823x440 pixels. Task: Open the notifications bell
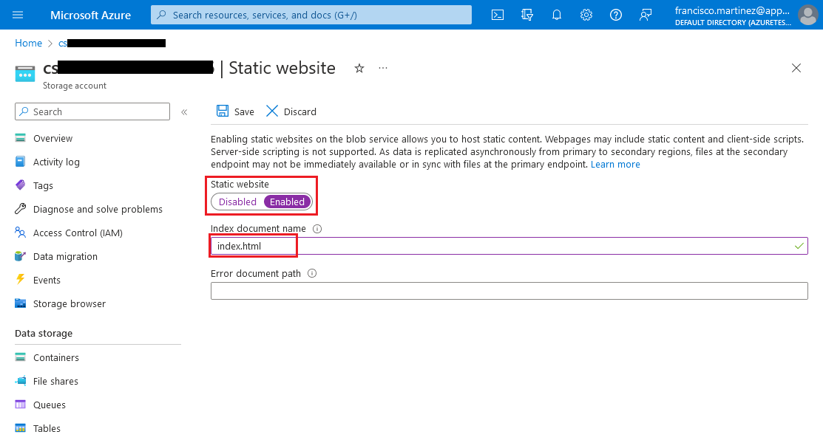click(557, 15)
